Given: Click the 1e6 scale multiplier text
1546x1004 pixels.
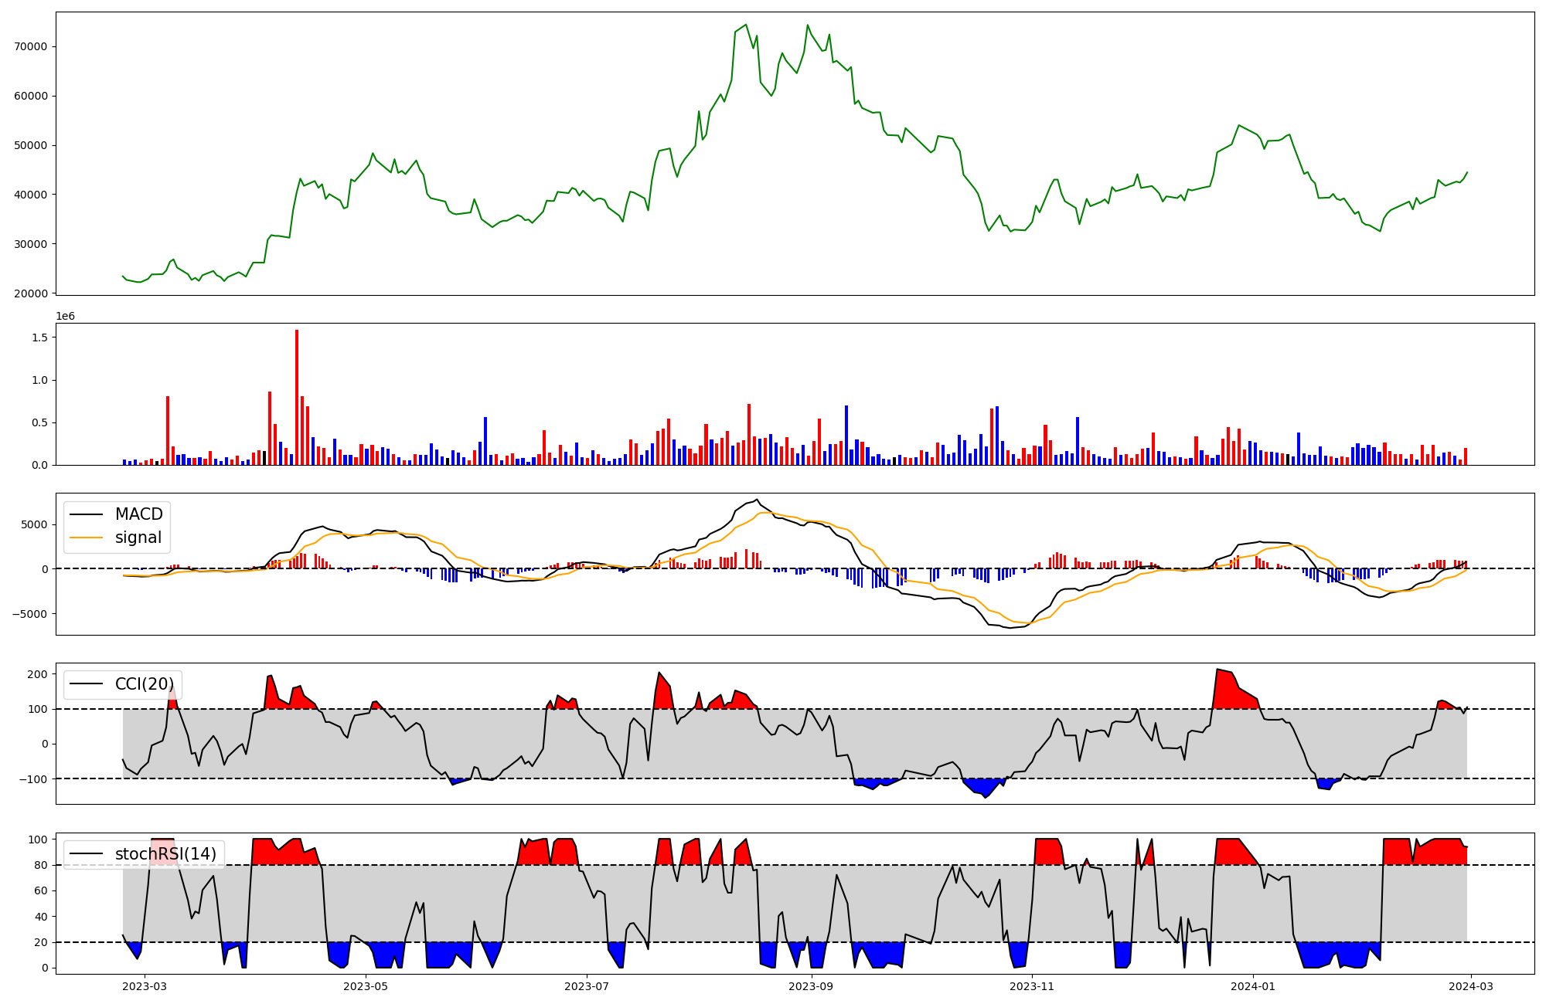Looking at the screenshot, I should [66, 317].
